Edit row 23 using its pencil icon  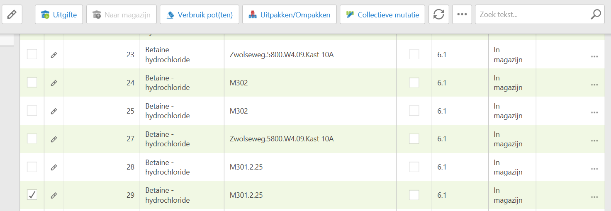tap(54, 55)
